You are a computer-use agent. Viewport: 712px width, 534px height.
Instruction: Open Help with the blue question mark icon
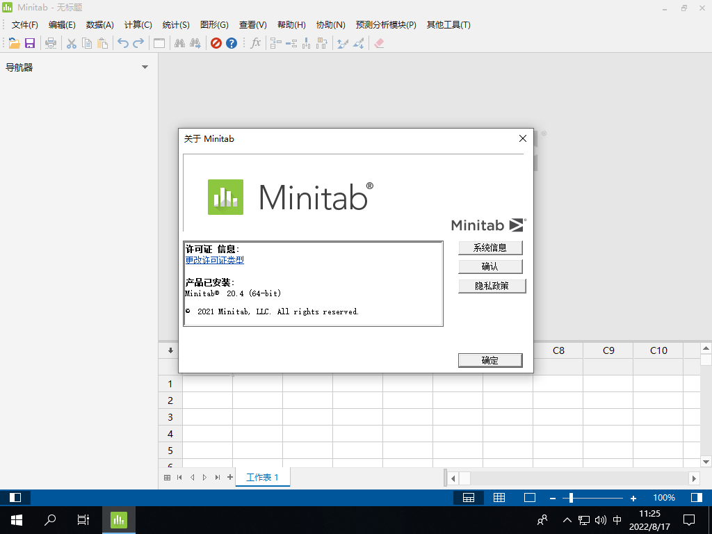tap(232, 43)
